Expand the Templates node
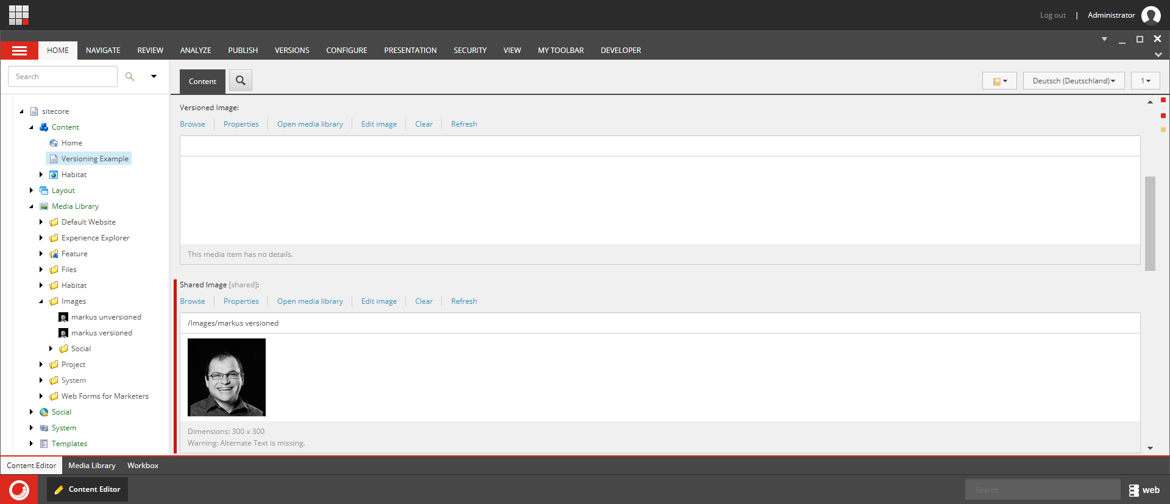This screenshot has height=504, width=1170. pyautogui.click(x=32, y=444)
